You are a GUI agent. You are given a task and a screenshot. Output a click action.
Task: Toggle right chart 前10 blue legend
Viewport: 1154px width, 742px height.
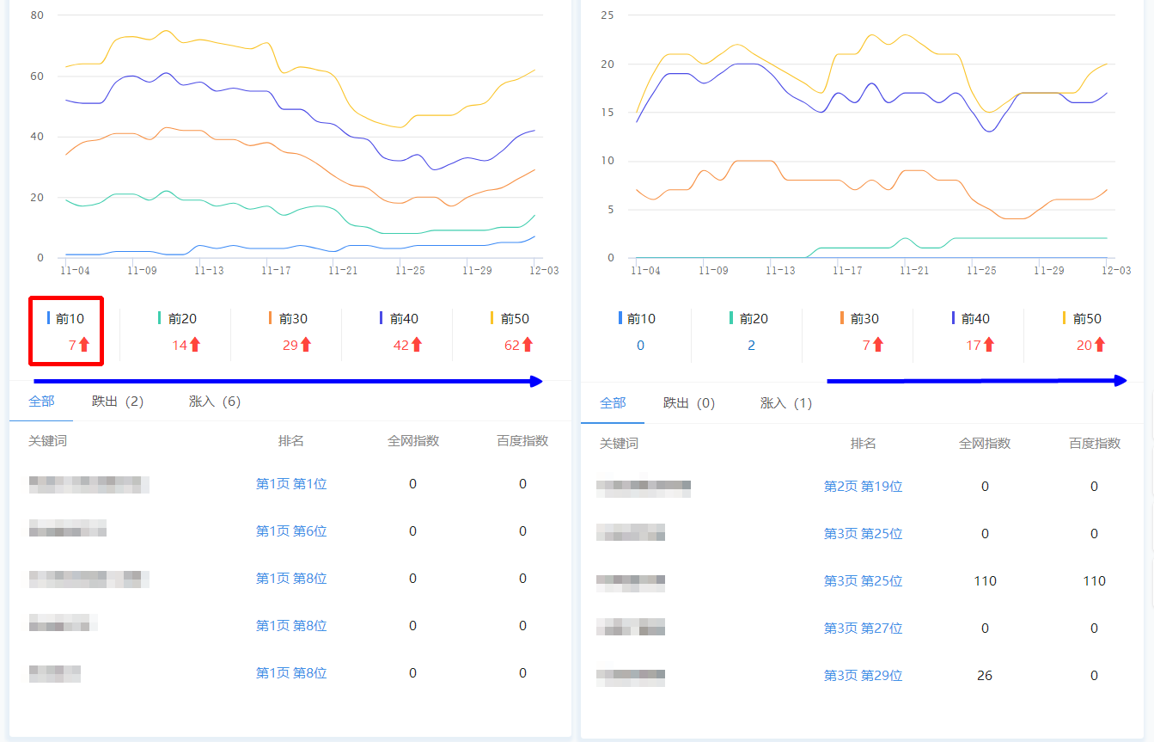point(637,318)
